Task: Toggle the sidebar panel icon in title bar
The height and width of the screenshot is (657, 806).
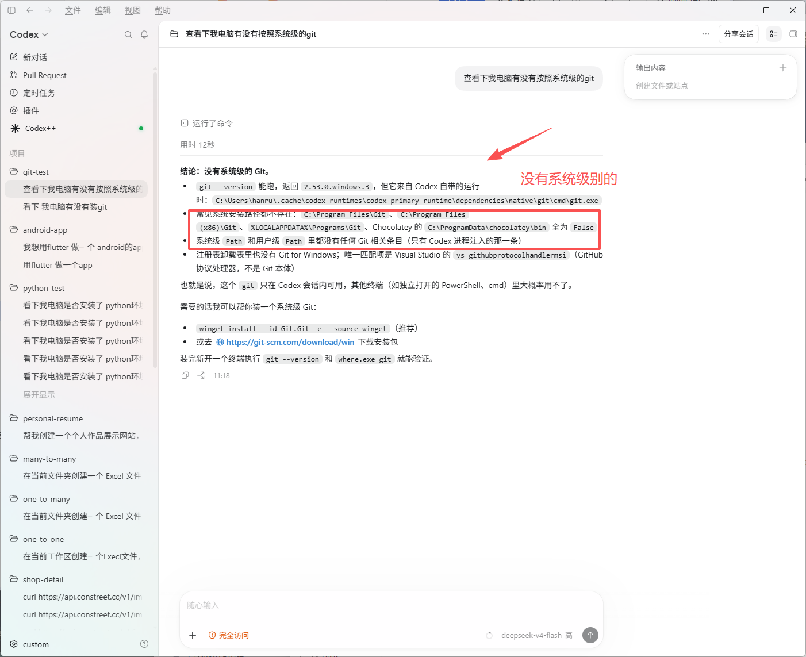Action: pos(11,10)
